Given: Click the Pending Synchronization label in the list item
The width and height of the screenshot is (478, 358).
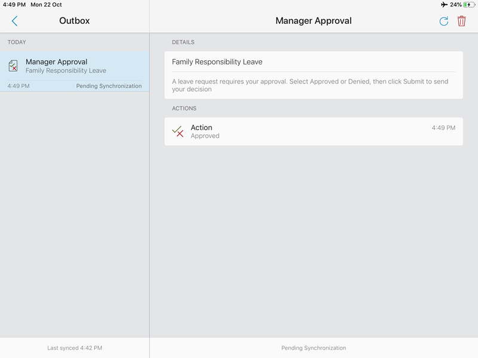Looking at the screenshot, I should [109, 86].
